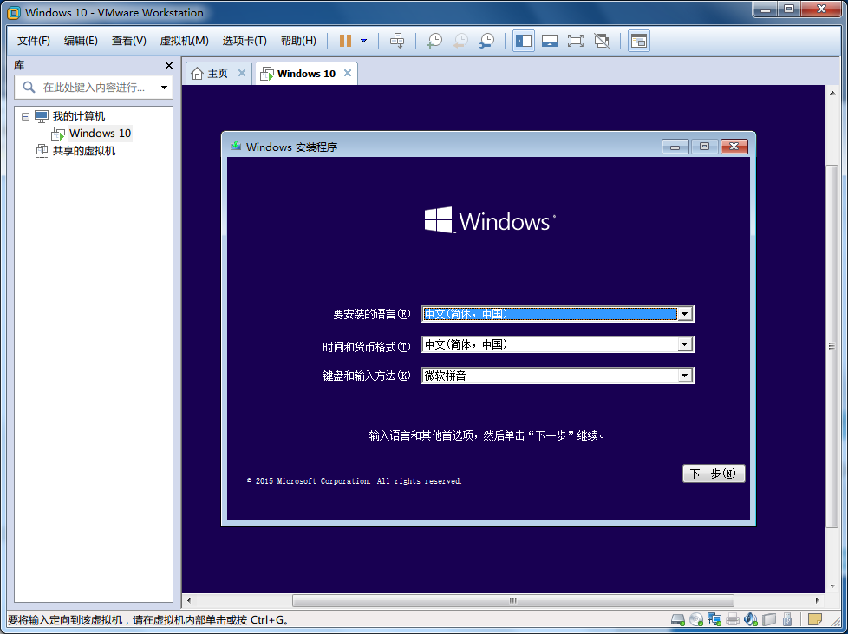Click the Send Ctrl+Alt+Del toolbar icon
The height and width of the screenshot is (634, 848).
pyautogui.click(x=397, y=41)
